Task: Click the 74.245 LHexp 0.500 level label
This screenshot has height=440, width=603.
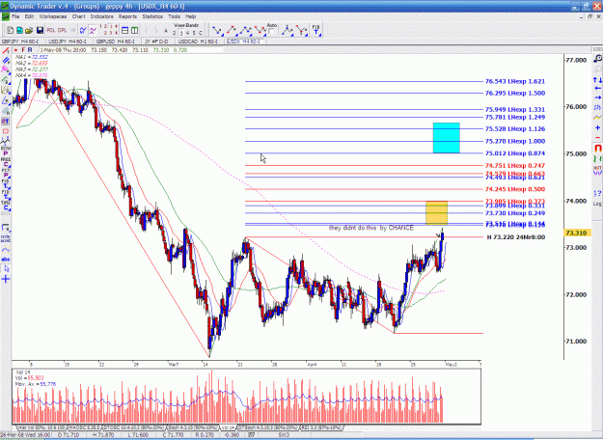Action: pos(515,189)
